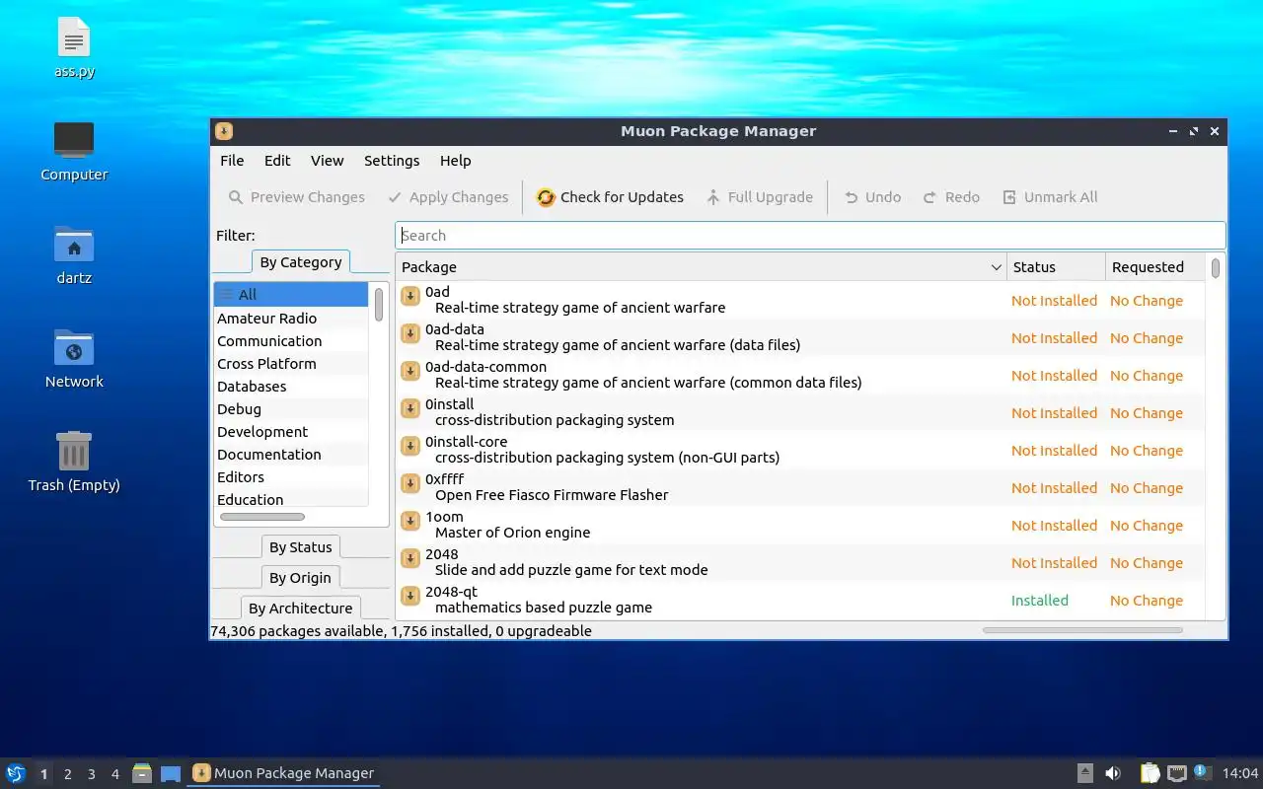
Task: Switch to workspace 2 in the pager
Action: pos(68,774)
